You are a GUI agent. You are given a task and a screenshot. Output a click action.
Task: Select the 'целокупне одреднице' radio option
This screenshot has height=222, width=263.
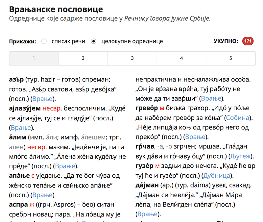click(94, 41)
